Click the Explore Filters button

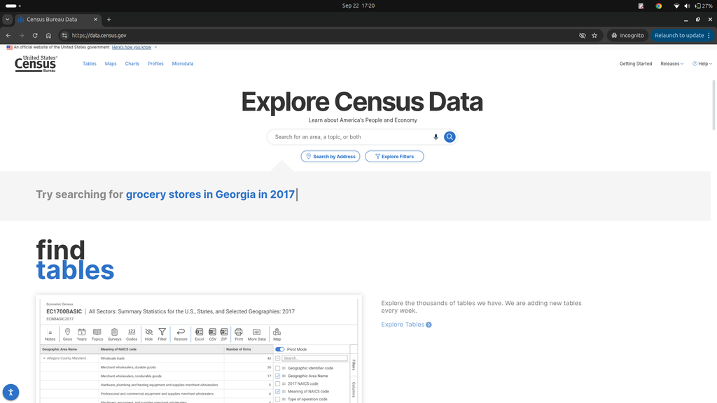(x=394, y=156)
